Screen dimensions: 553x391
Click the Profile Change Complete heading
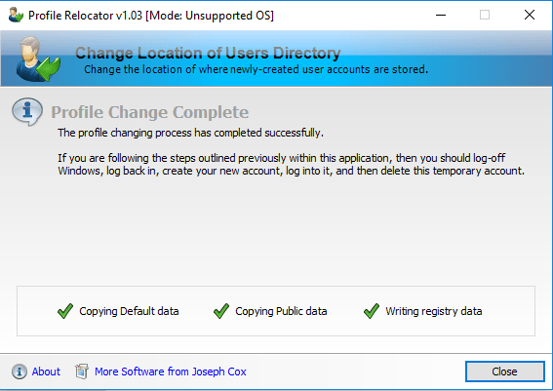pos(150,112)
